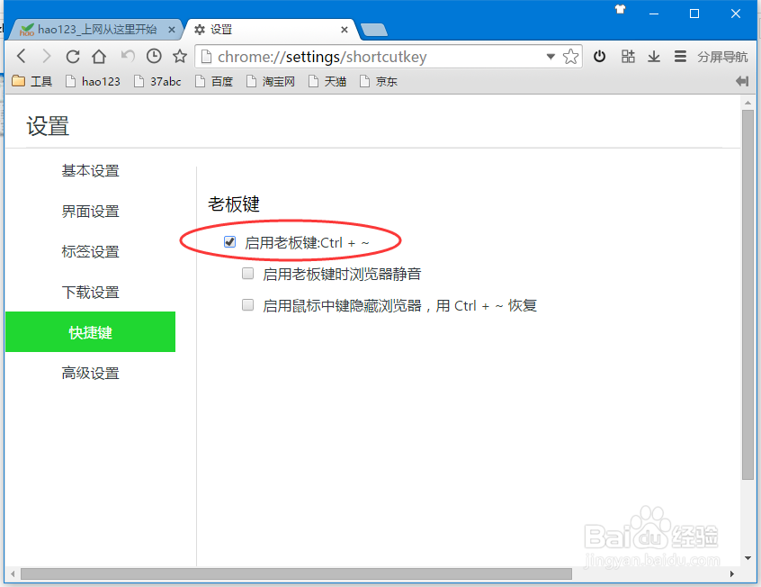Open the home page icon
The height and width of the screenshot is (587, 761).
(x=99, y=57)
